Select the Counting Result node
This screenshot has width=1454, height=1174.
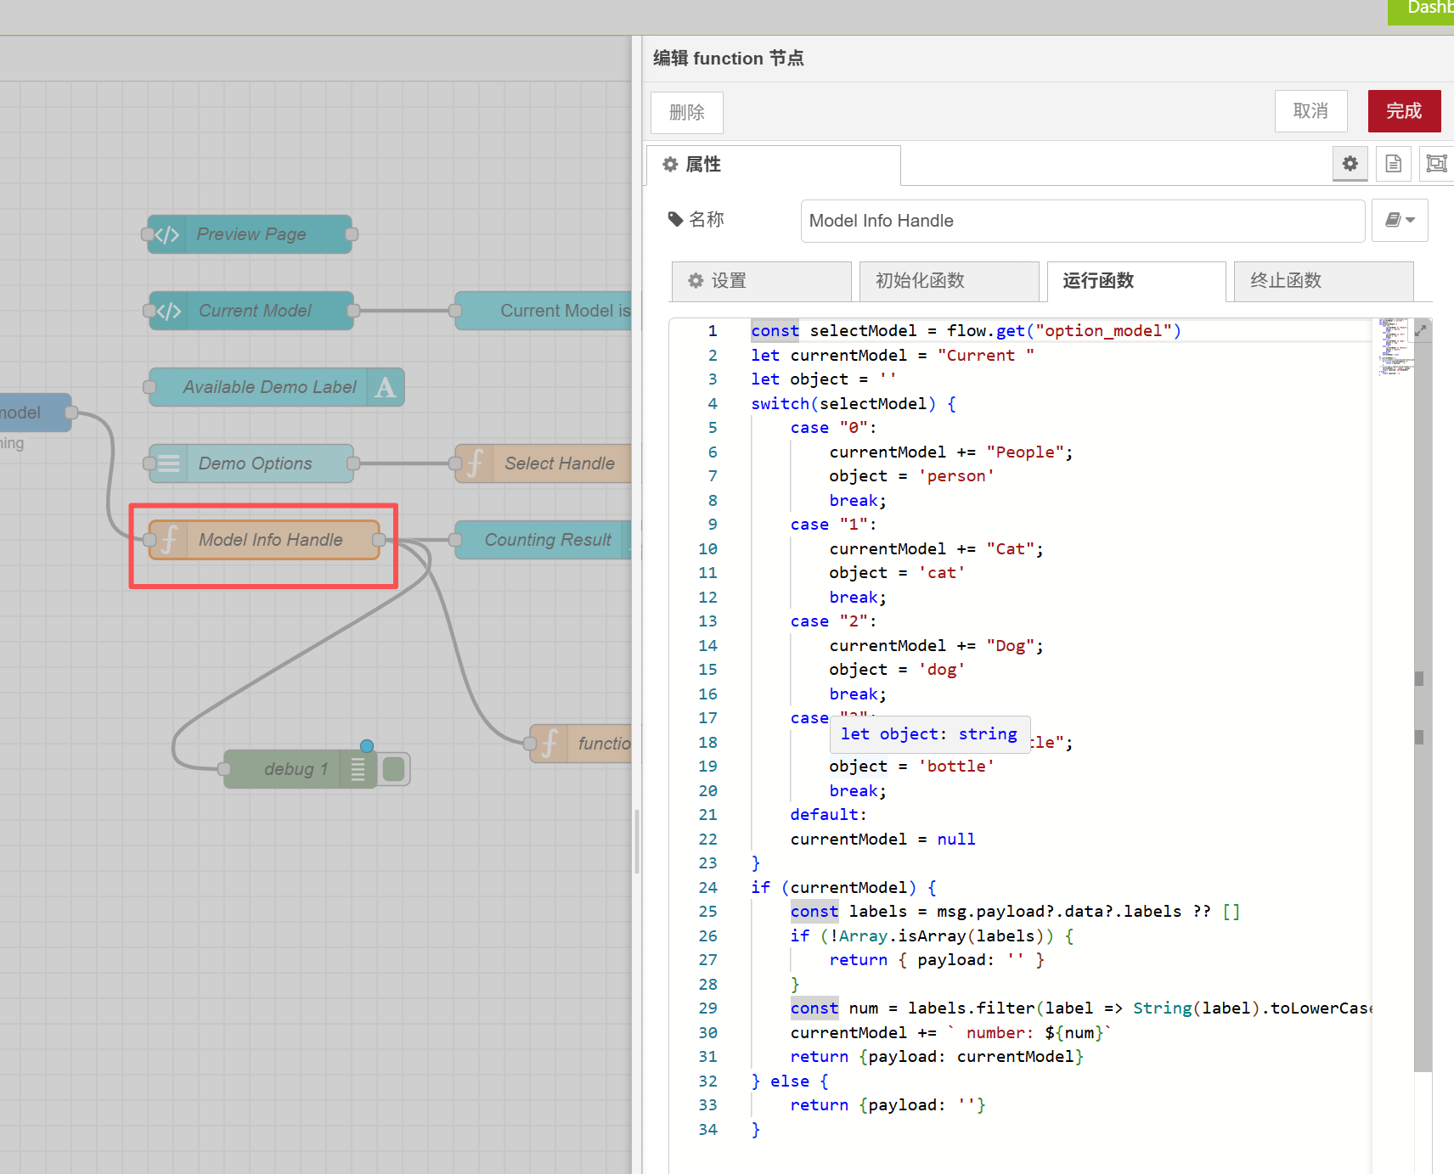[547, 540]
